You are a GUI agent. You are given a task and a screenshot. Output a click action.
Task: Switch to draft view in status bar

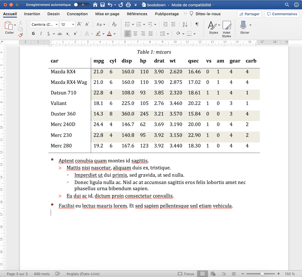[x=234, y=274]
